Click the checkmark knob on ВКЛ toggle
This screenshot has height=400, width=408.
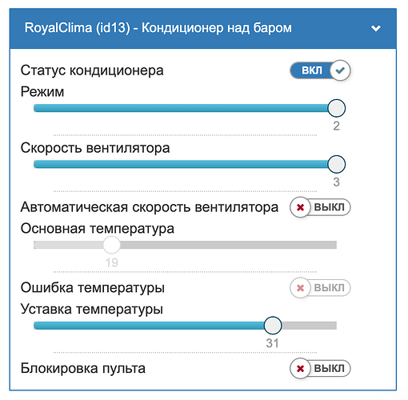coord(340,70)
